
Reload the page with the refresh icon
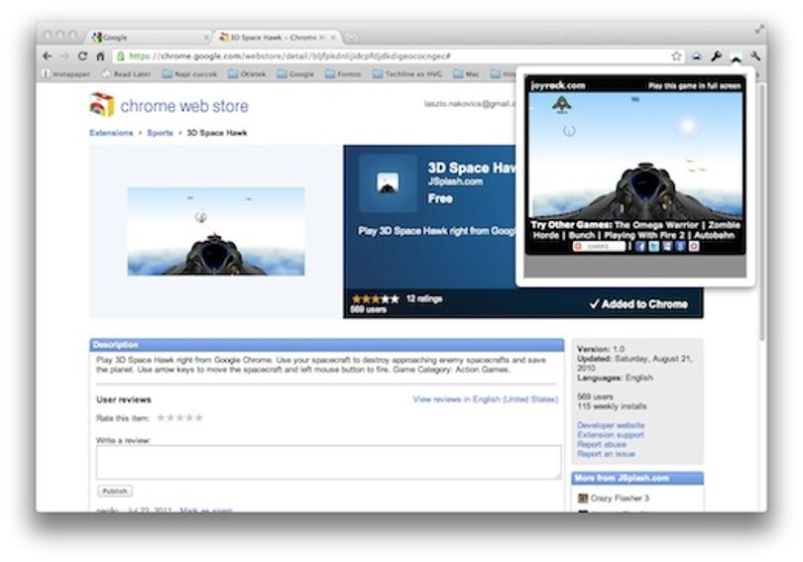(x=82, y=56)
